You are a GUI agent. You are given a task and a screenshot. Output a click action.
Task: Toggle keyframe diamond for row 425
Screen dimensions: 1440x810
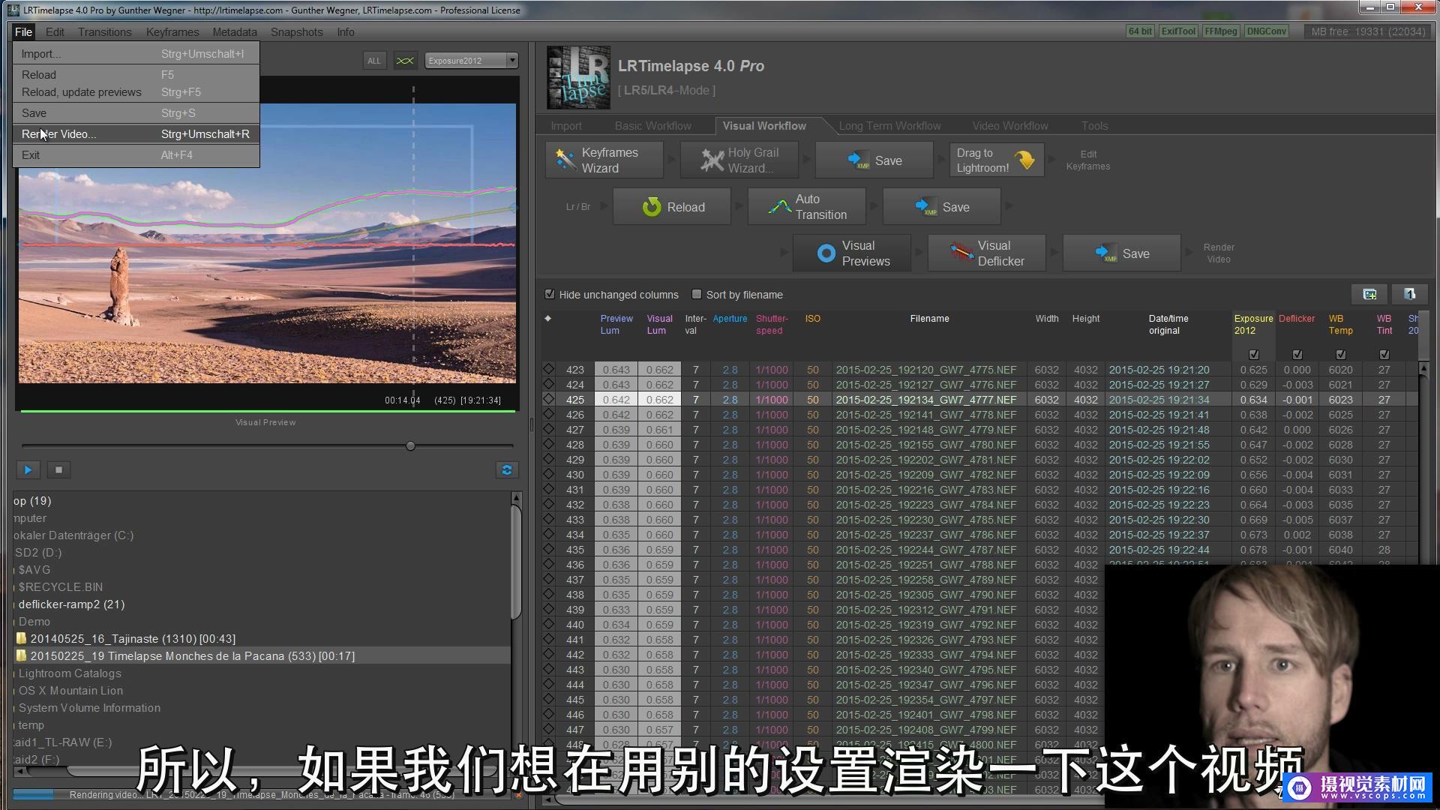548,400
